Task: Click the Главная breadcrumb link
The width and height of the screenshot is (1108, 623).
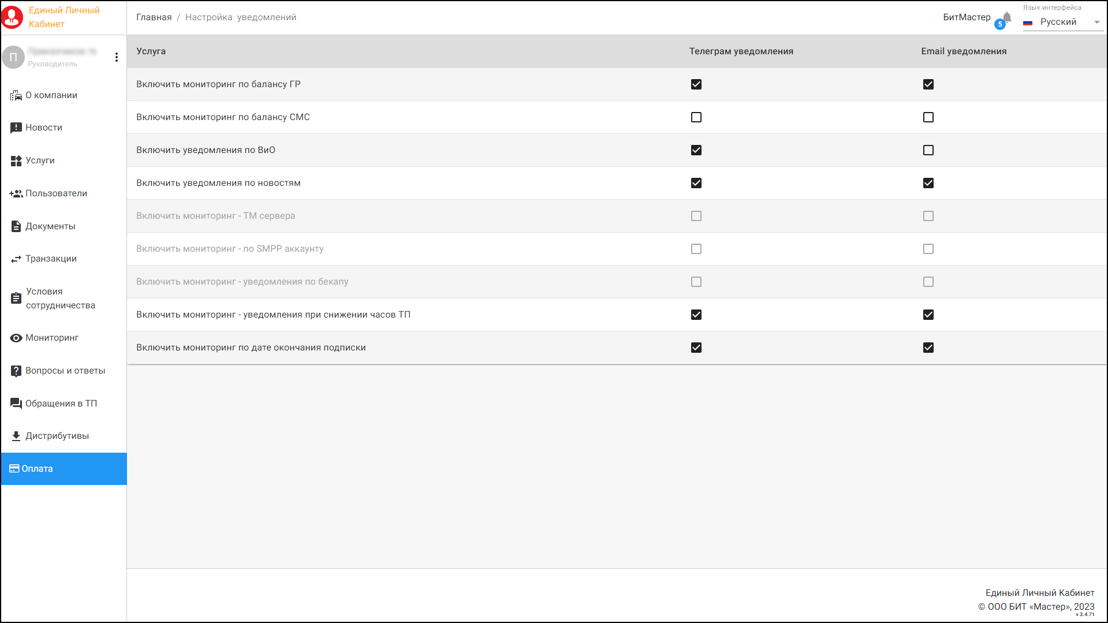Action: coord(154,17)
